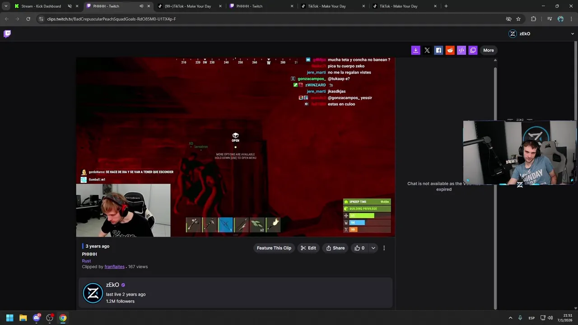Expand the arrow next to the like count

pyautogui.click(x=373, y=248)
